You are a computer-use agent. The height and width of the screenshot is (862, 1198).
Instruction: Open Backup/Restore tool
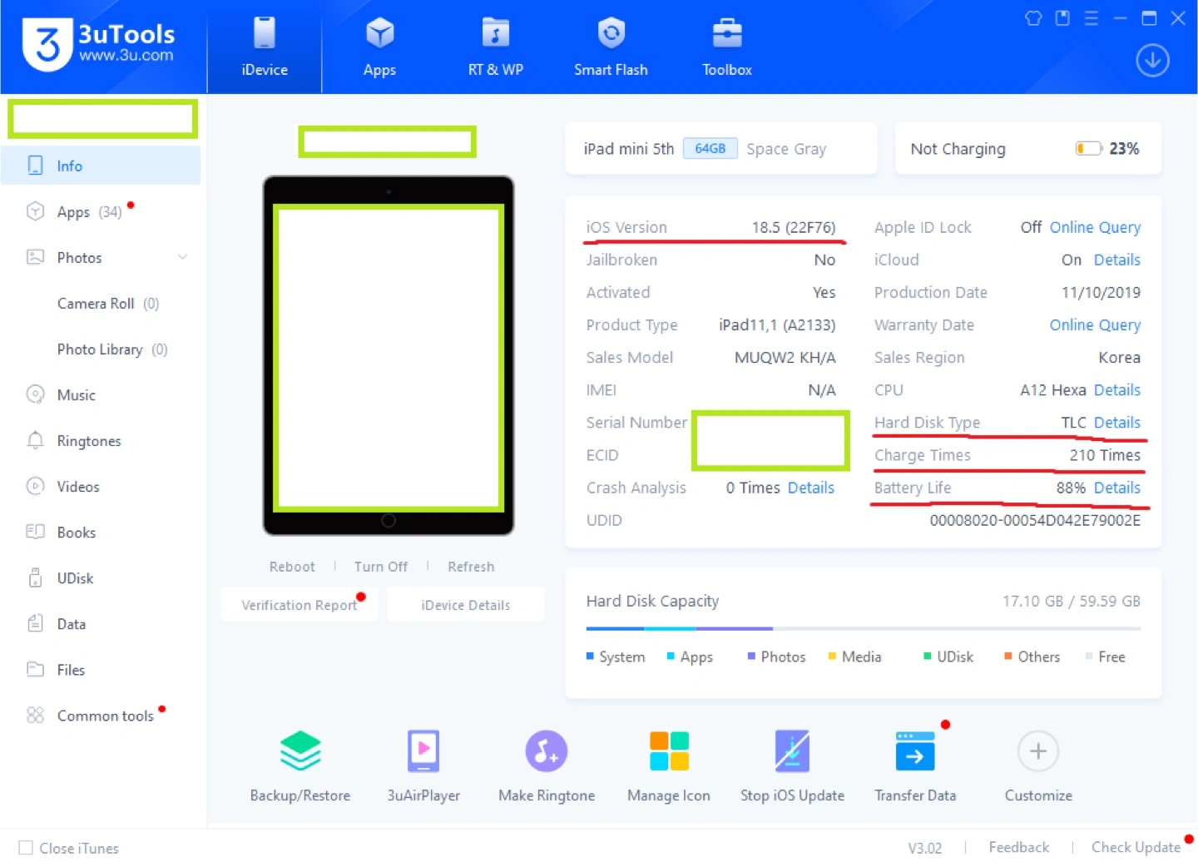pos(300,766)
